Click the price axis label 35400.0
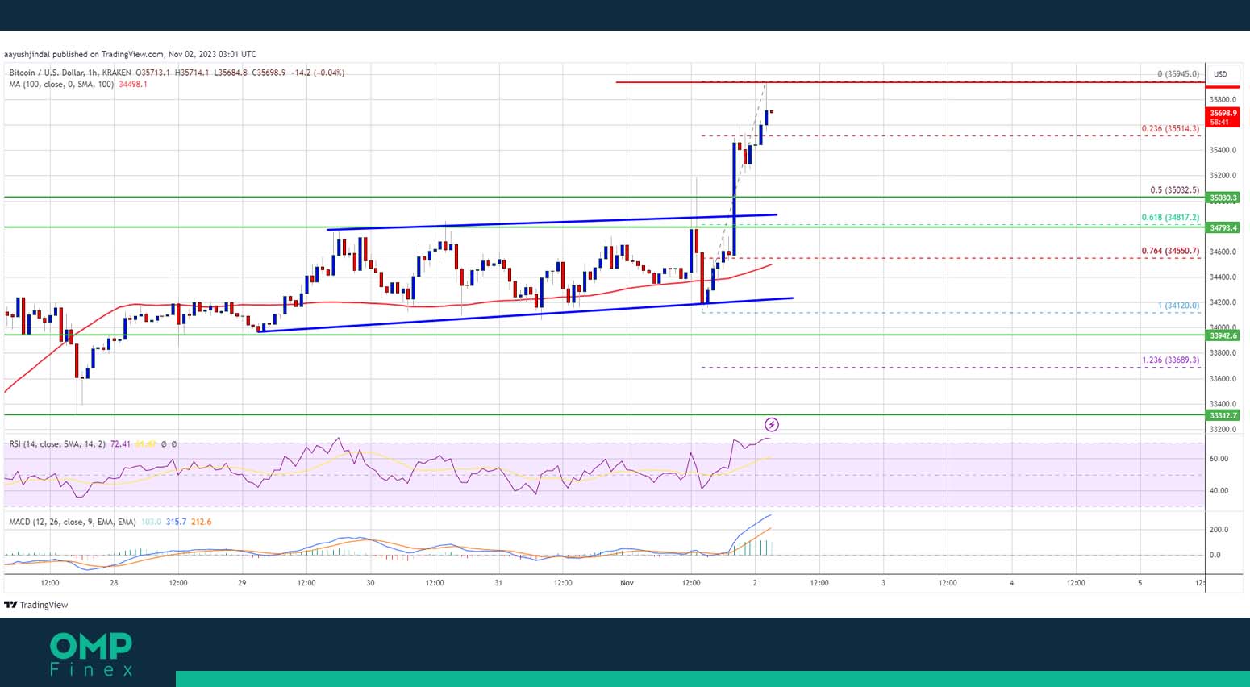Viewport: 1250px width, 687px height. coord(1223,150)
